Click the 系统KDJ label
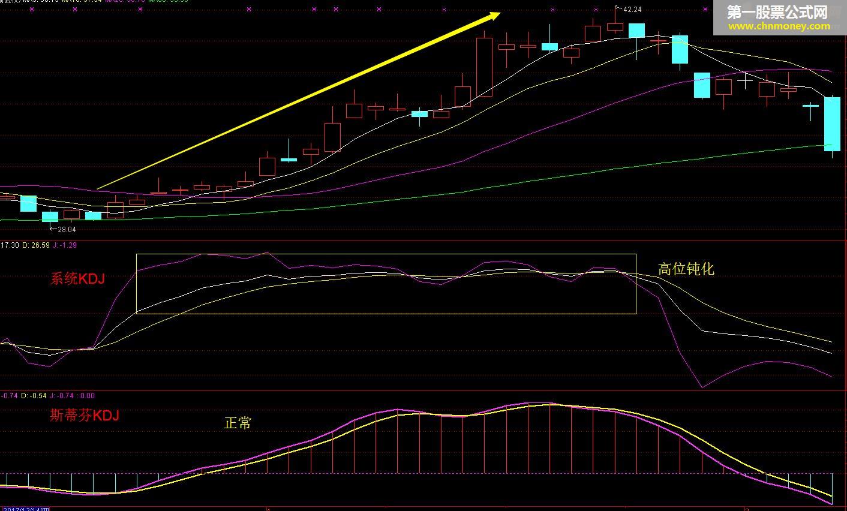Viewport: 847px width, 511px height. 77,278
